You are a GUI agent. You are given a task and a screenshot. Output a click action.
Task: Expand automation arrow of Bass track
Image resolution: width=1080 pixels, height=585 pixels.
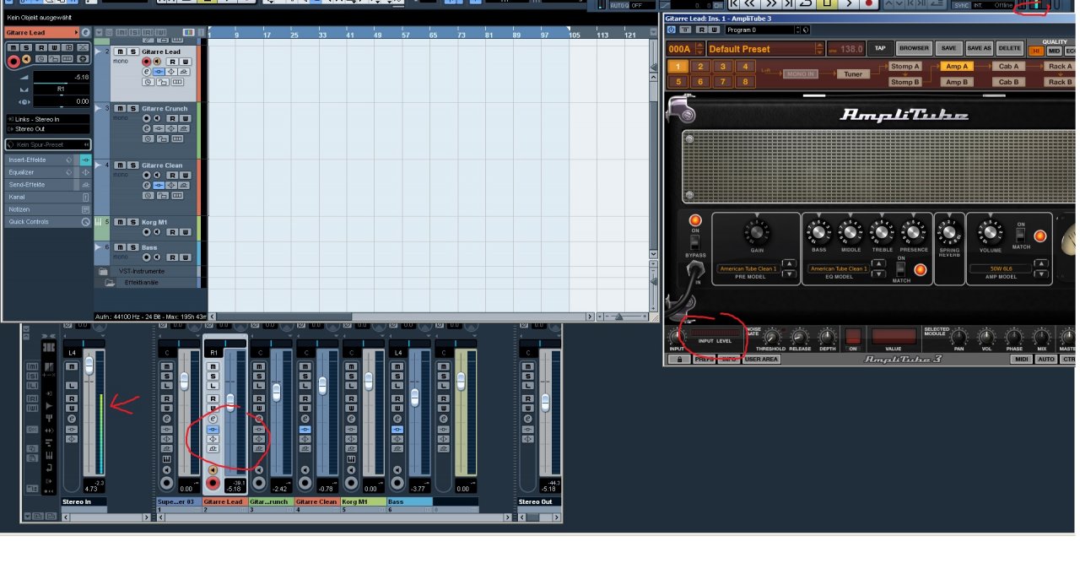98,246
